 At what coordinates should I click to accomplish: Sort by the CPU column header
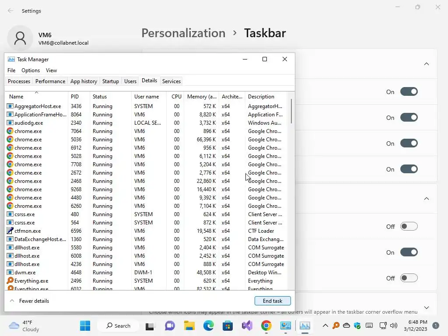pos(175,97)
